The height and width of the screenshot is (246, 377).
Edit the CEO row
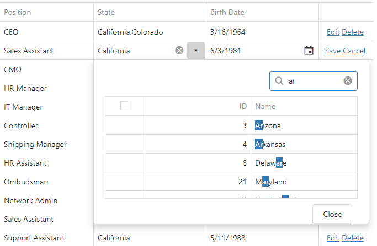(x=333, y=32)
